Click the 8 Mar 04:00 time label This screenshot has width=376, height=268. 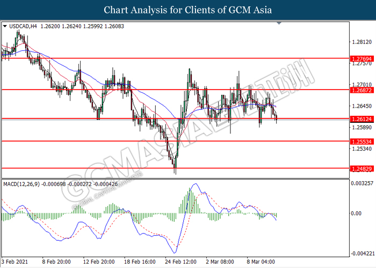pyautogui.click(x=262, y=262)
